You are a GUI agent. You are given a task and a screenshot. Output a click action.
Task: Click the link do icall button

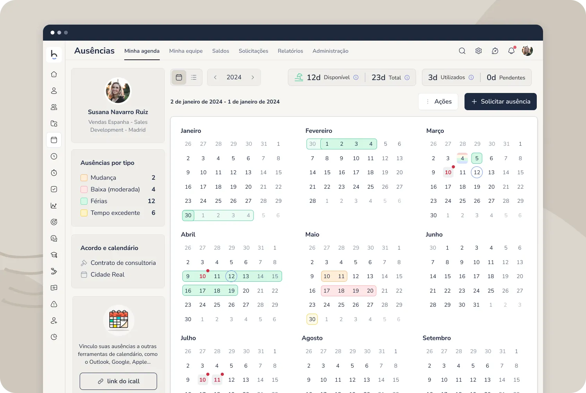pos(118,381)
